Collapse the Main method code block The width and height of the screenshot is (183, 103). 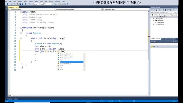pos(21,38)
